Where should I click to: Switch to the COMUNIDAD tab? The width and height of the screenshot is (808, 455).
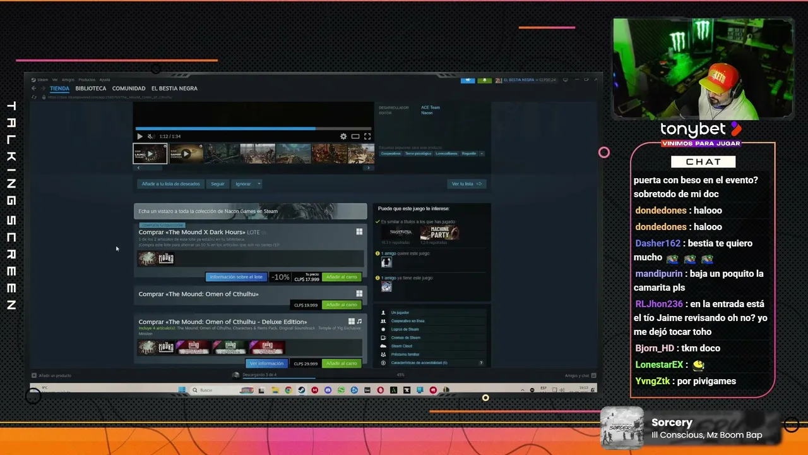[129, 88]
